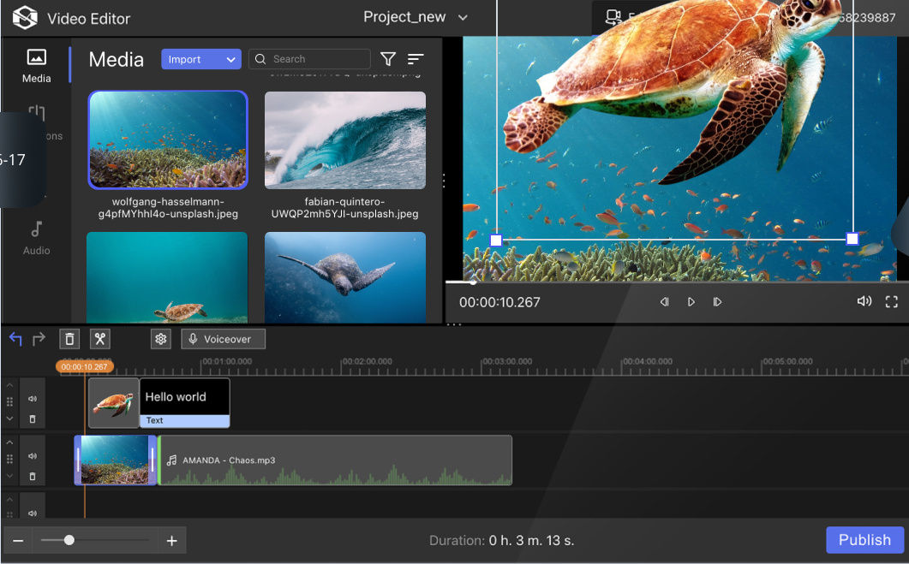
Task: Expand the Project_new name dropdown
Action: (x=463, y=18)
